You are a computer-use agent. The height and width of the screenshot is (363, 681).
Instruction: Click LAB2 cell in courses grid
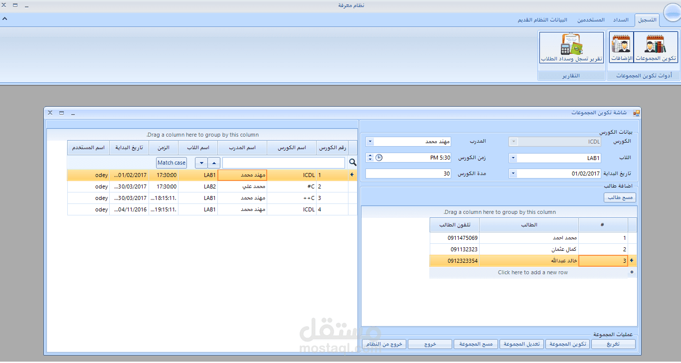click(x=198, y=186)
